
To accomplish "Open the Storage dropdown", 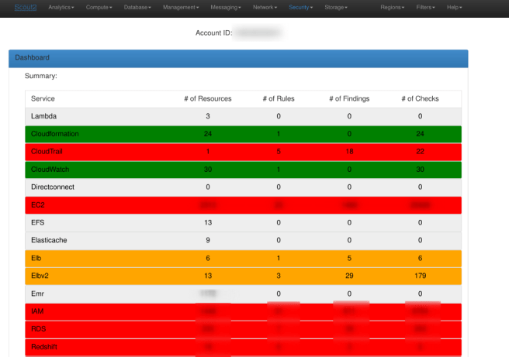I will (335, 7).
